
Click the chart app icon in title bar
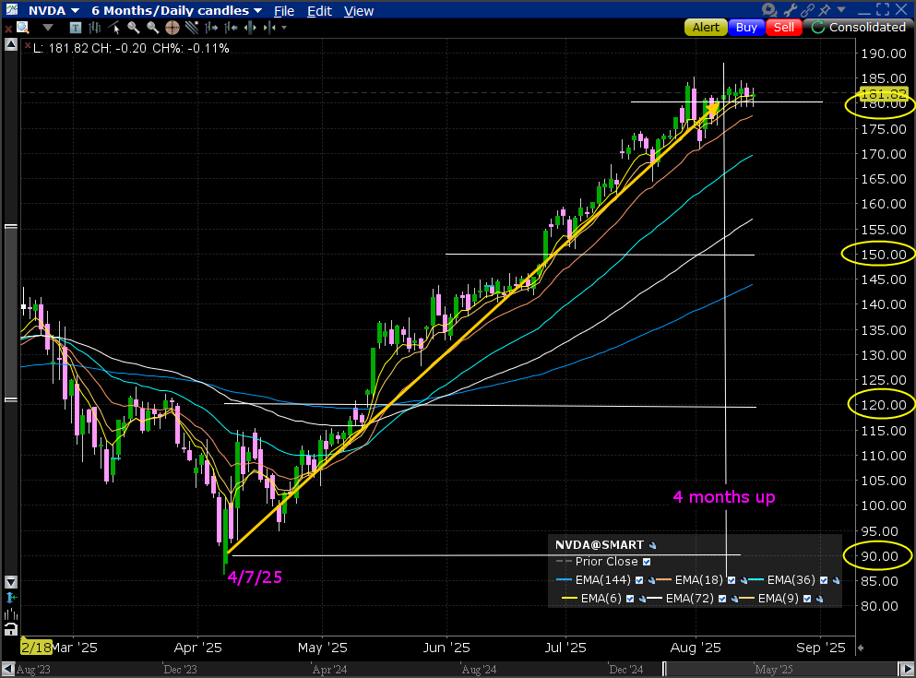(11, 10)
